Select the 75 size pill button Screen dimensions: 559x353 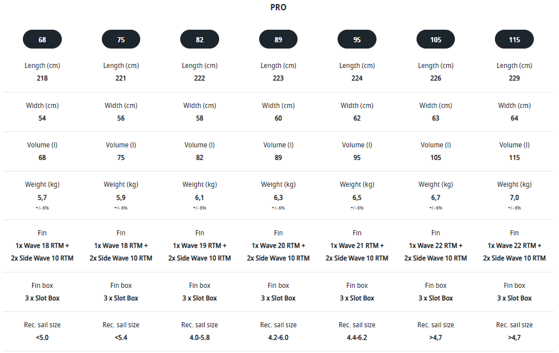tap(121, 39)
